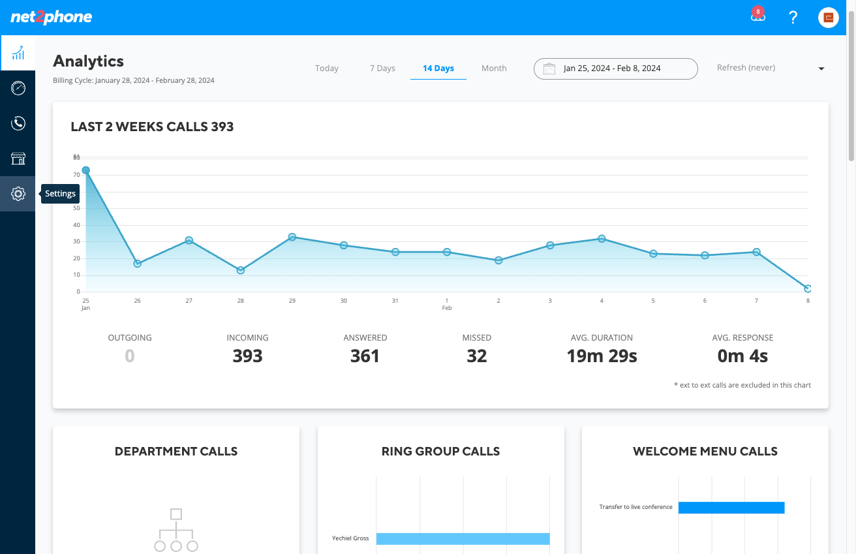The width and height of the screenshot is (856, 554).
Task: Open the Settings gear icon in sidebar
Action: click(x=18, y=194)
